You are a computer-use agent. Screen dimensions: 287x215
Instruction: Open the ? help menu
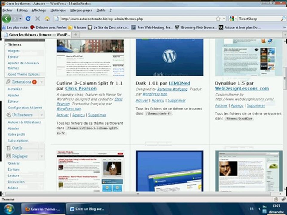click(110, 10)
